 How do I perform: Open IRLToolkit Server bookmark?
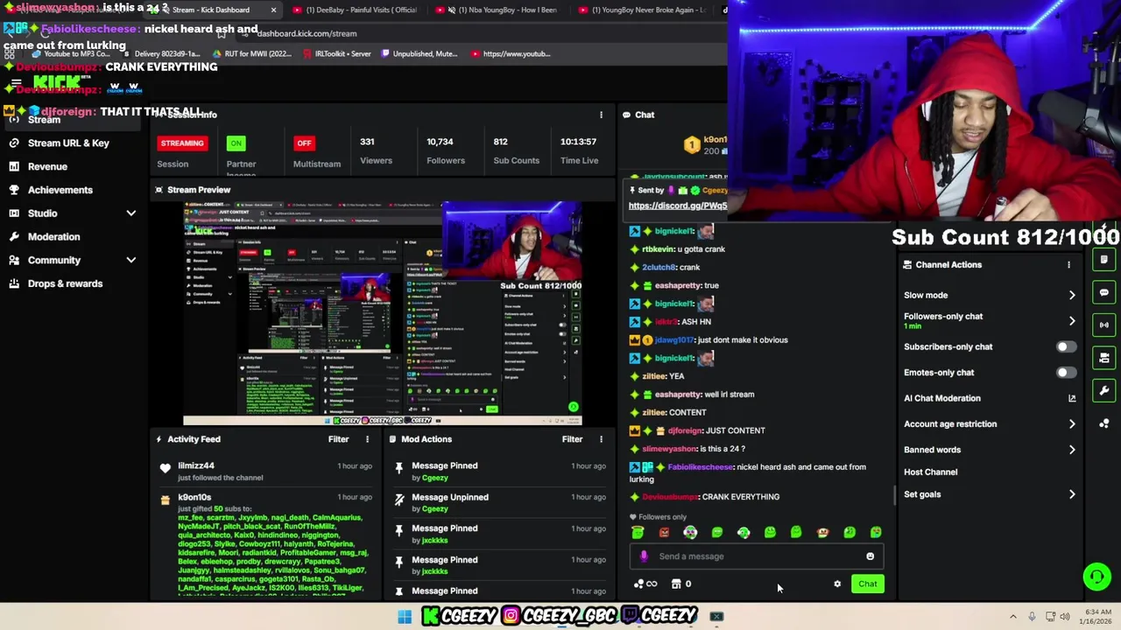335,53
